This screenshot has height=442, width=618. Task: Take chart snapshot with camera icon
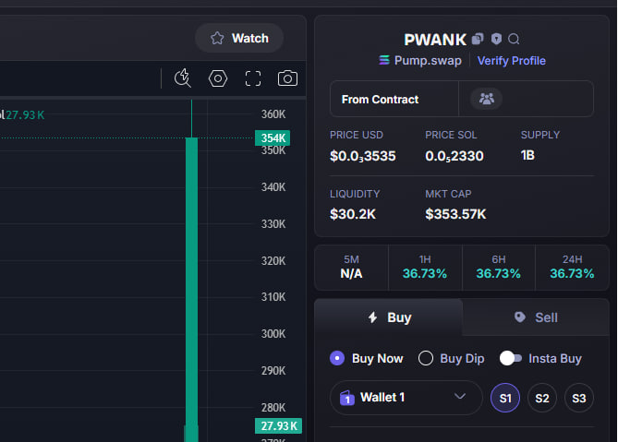point(287,78)
